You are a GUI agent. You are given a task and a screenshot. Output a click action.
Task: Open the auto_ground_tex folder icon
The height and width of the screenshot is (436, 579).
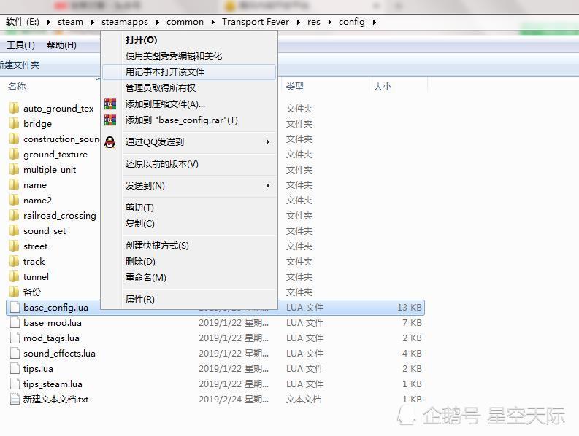pos(15,108)
